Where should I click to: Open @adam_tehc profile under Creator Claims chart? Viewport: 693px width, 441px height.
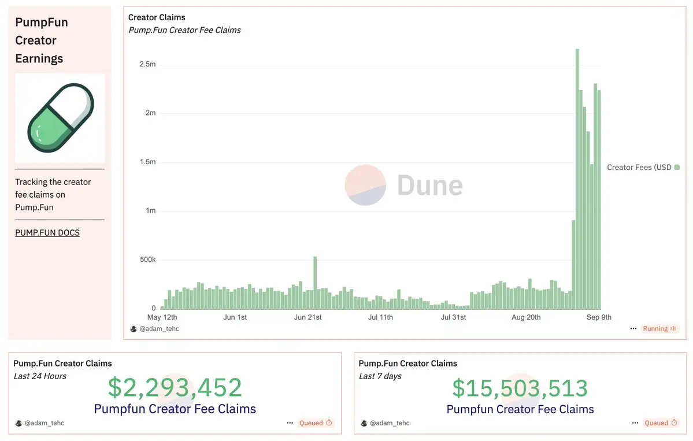(x=159, y=329)
